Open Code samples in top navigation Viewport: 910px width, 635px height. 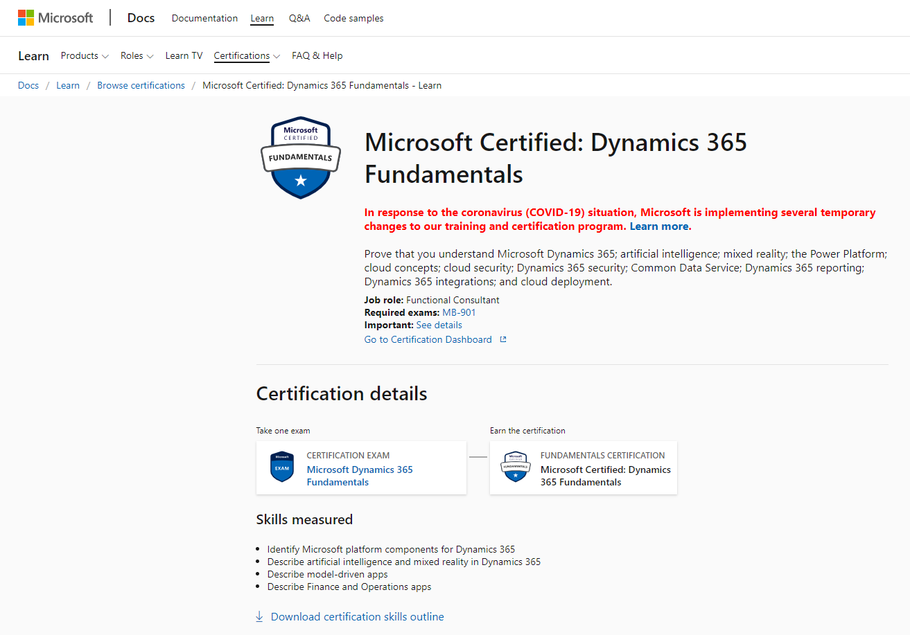tap(353, 18)
